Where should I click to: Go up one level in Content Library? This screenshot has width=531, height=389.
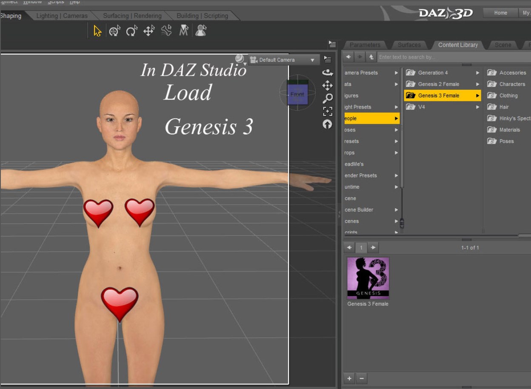coord(371,57)
